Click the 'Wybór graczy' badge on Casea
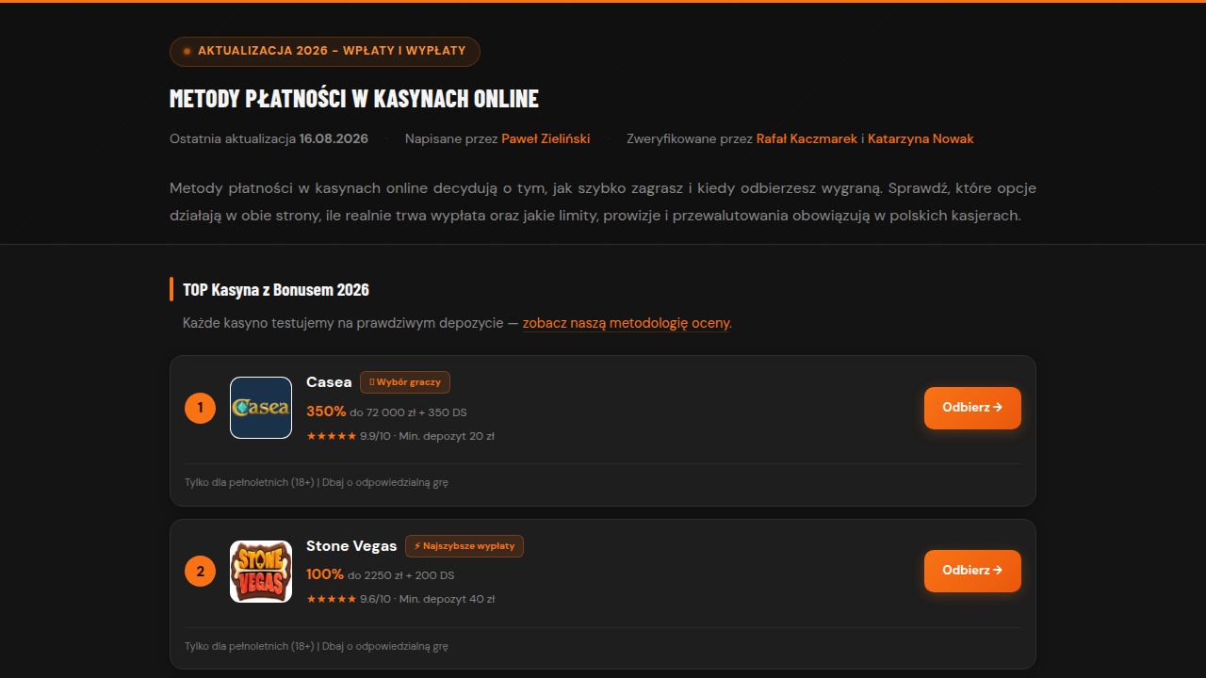Image resolution: width=1206 pixels, height=678 pixels. click(x=405, y=382)
